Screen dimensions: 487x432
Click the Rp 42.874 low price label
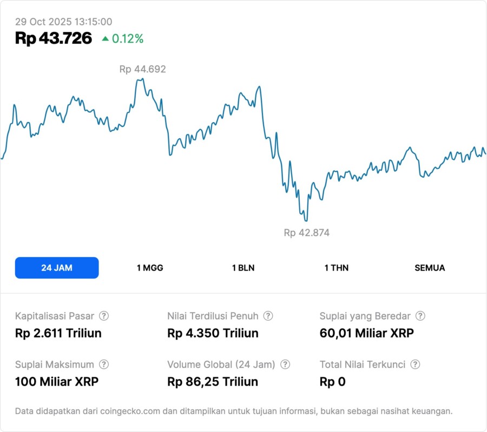click(x=306, y=233)
